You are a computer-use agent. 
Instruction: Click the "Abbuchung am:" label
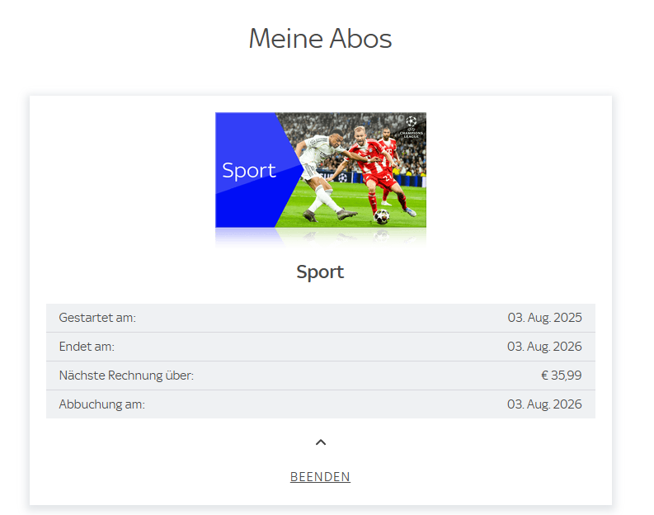101,404
